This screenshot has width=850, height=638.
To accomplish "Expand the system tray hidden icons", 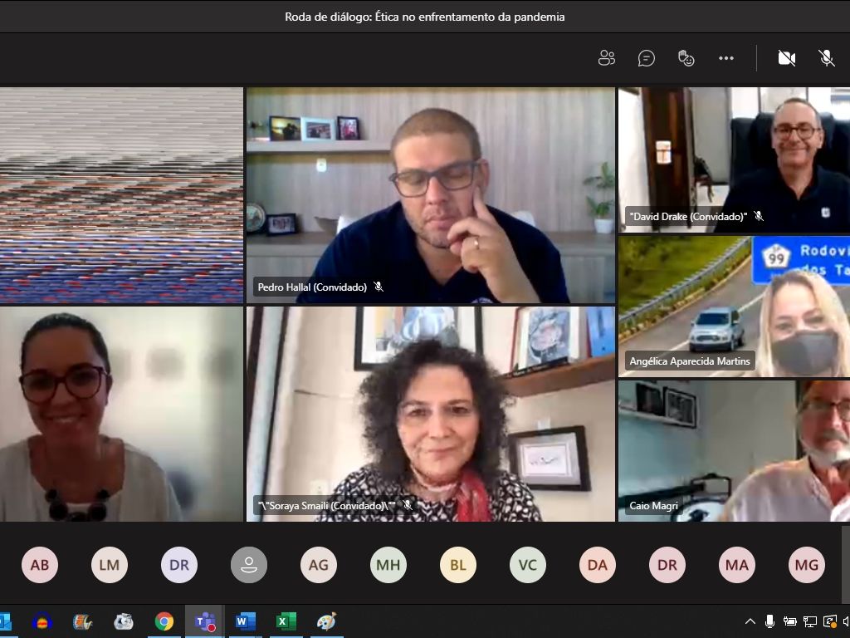I will [750, 621].
